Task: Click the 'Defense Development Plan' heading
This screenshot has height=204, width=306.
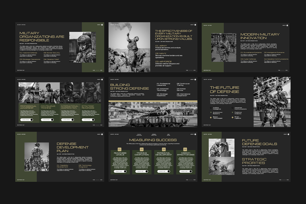Action: point(73,147)
